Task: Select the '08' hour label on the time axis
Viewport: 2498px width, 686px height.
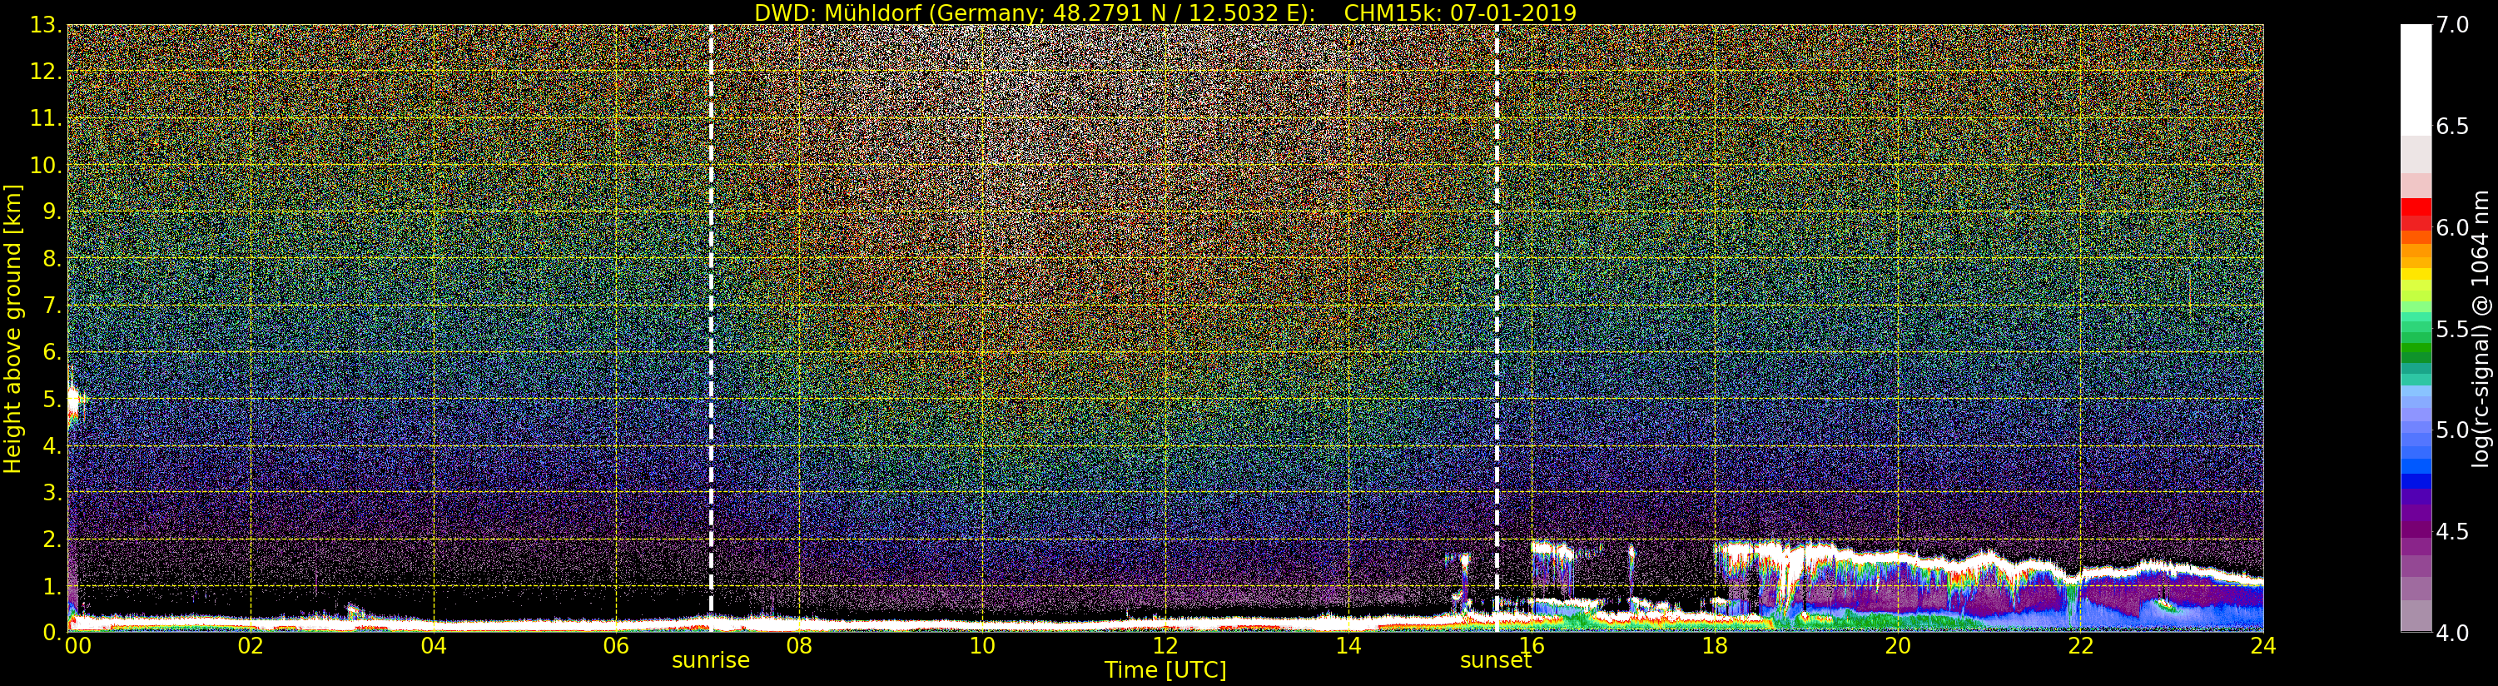Action: point(799,645)
